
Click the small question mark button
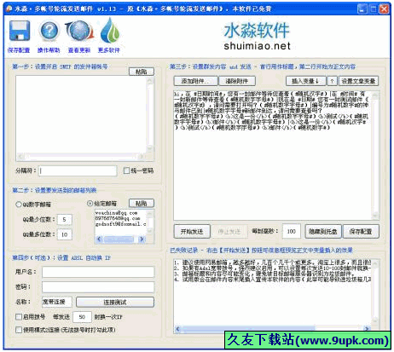[332, 81]
